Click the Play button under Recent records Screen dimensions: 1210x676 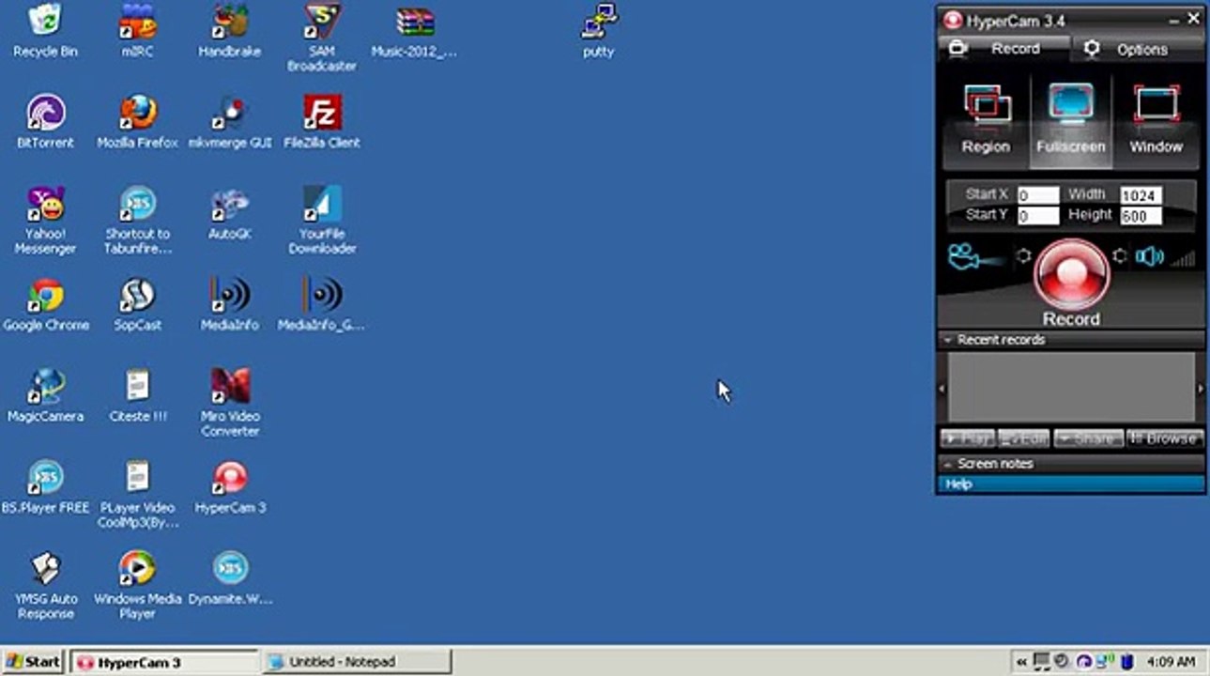(x=967, y=438)
